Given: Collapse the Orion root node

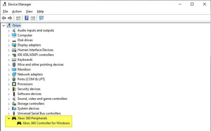Looking at the screenshot, I should tap(4, 25).
